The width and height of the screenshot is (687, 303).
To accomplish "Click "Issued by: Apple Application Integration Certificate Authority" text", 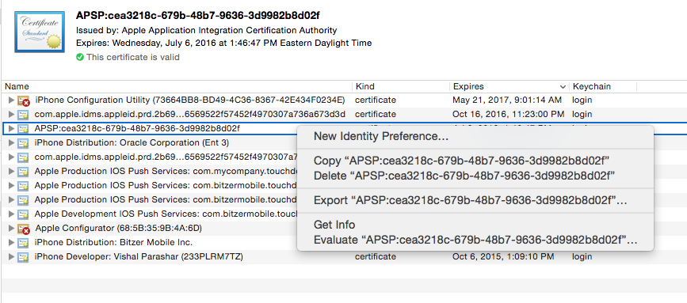I will 206,31.
